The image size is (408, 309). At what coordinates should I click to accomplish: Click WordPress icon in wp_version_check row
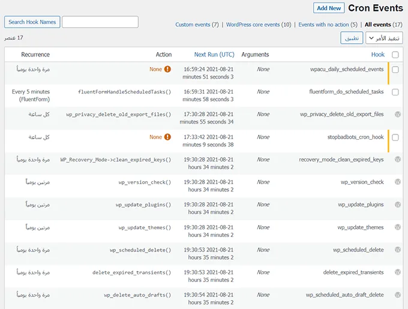point(398,182)
